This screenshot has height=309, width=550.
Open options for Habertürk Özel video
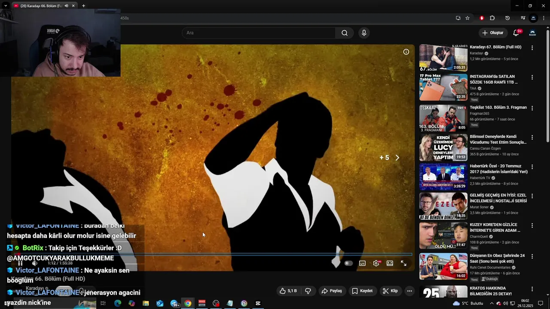click(532, 167)
